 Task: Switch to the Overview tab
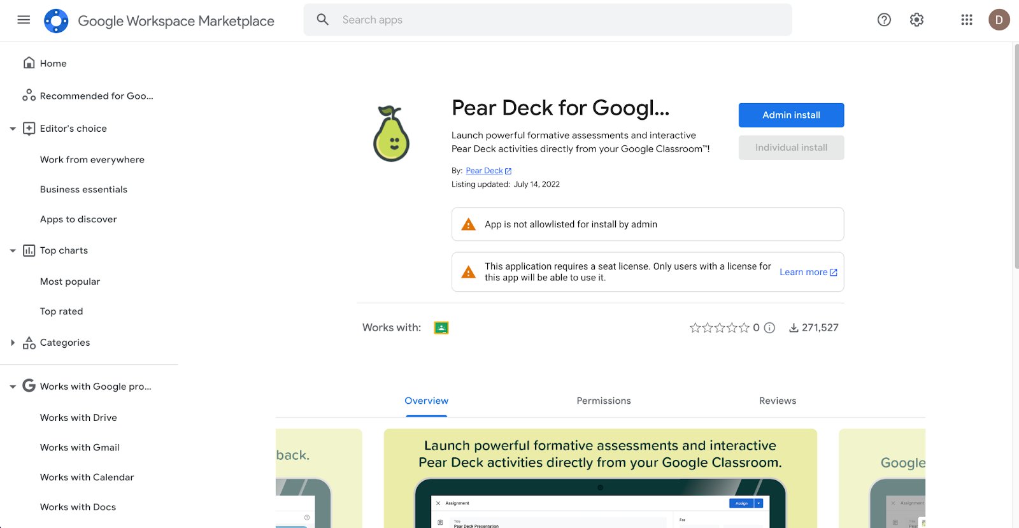427,401
